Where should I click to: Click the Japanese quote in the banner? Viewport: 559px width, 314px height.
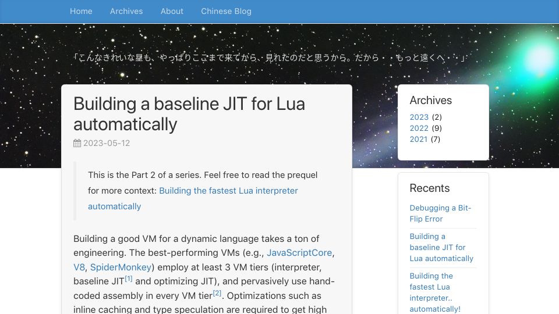click(269, 58)
